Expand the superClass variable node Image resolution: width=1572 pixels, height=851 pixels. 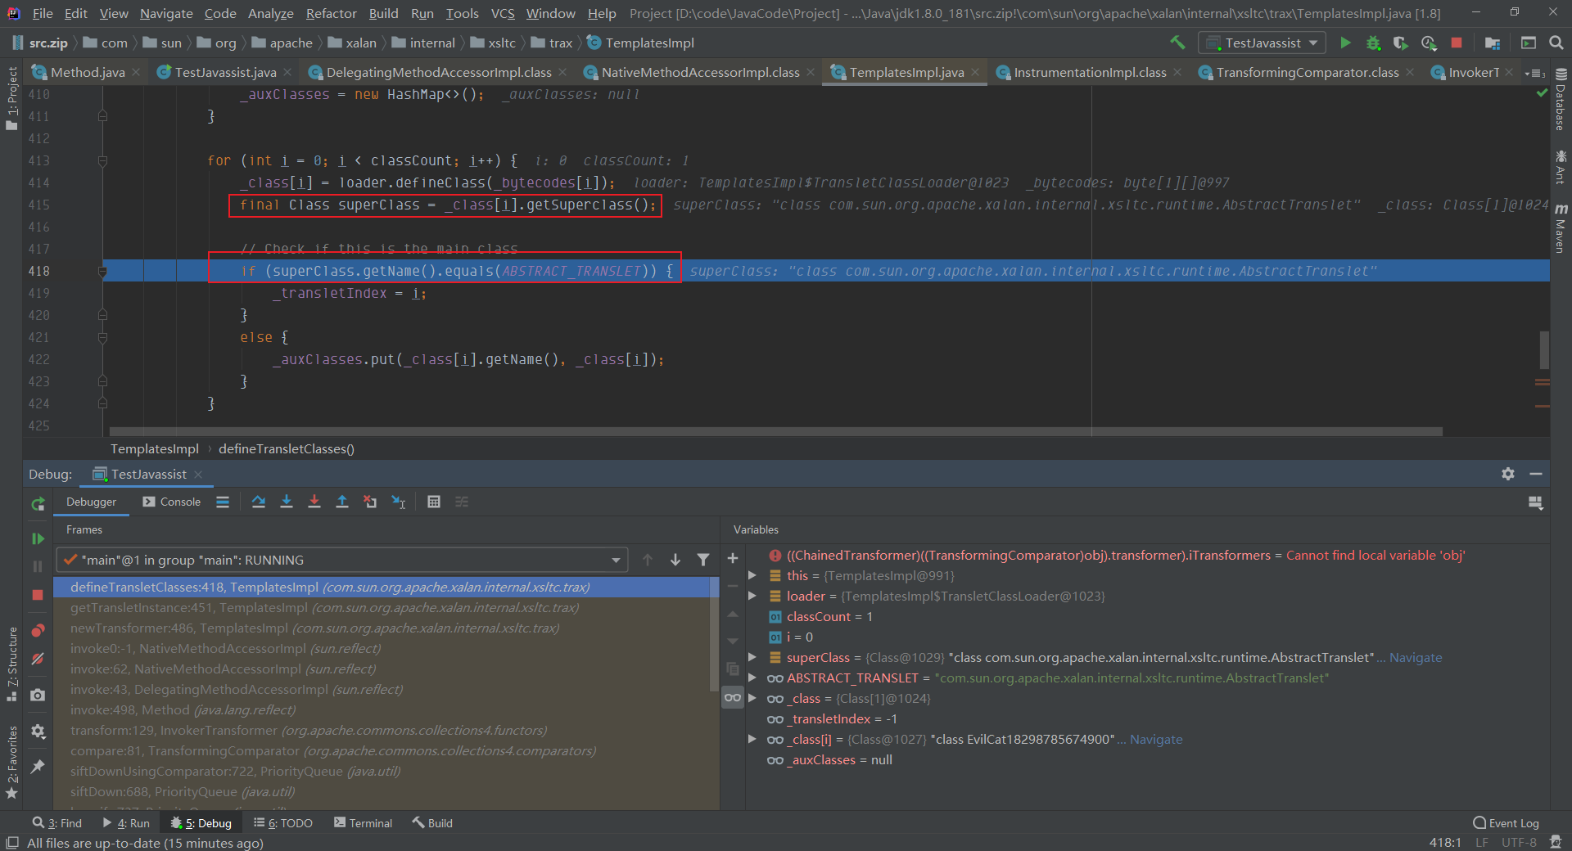point(752,657)
